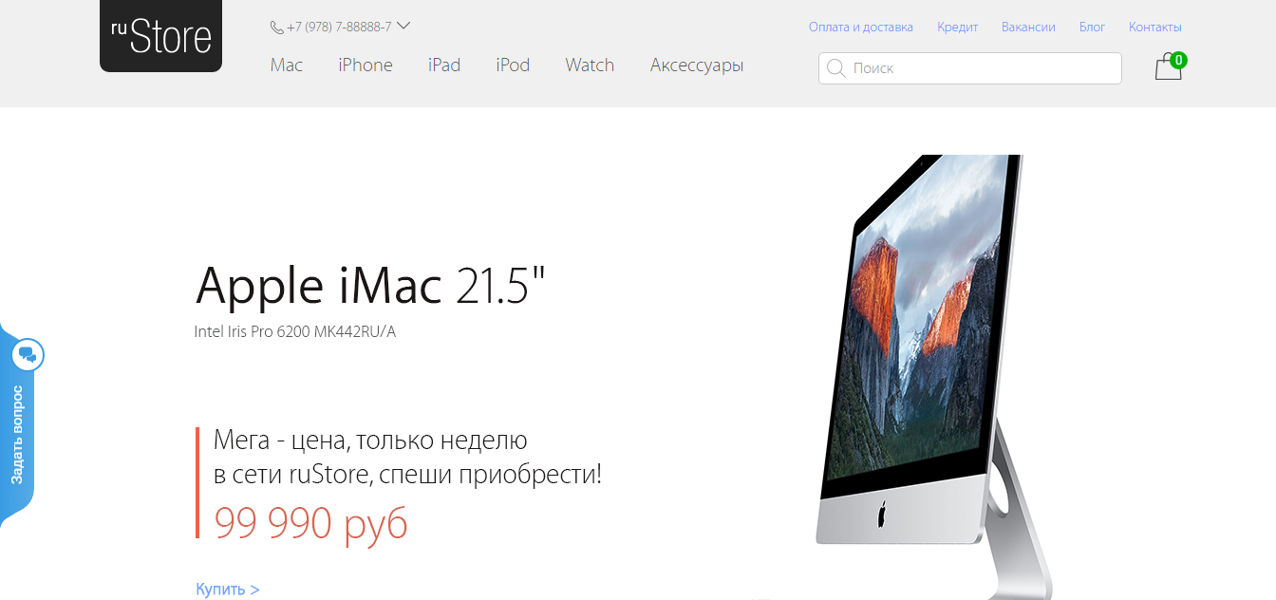The width and height of the screenshot is (1276, 600).
Task: Click the iMac product image
Action: tap(935, 377)
